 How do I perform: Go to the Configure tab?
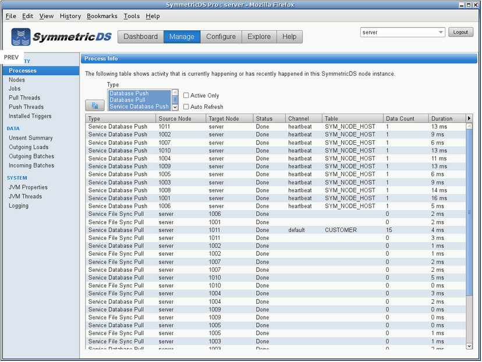coord(221,37)
